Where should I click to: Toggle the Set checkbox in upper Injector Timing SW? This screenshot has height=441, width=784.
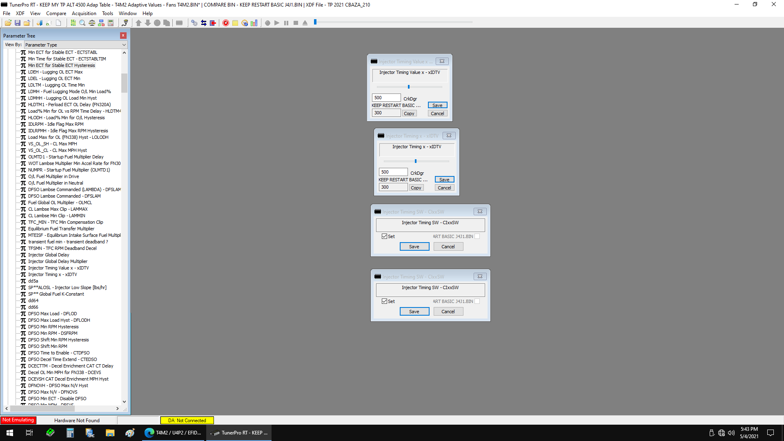[384, 236]
